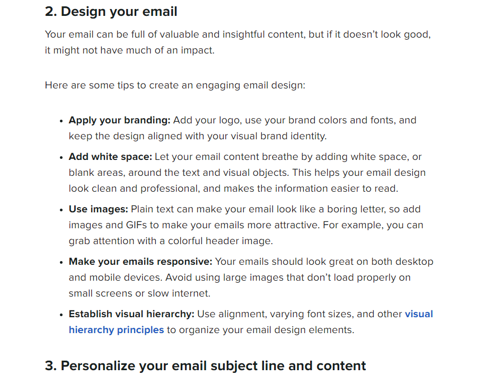
Task: Click the bullet before "Make your emails responsive"
Action: pos(61,262)
